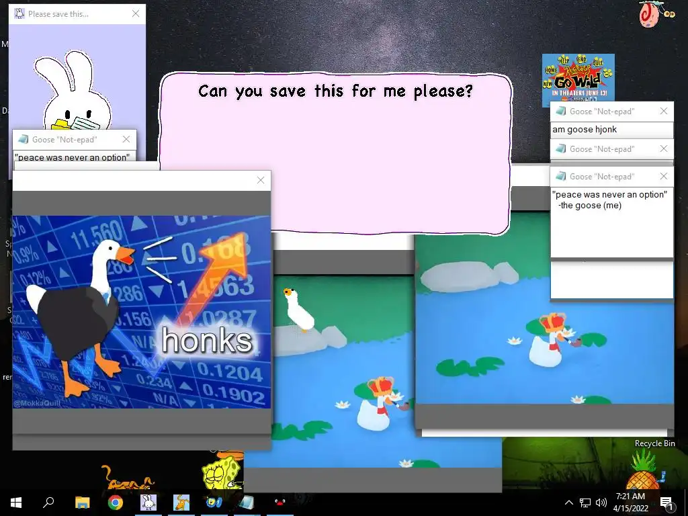
Task: Open taskbar search magnifier
Action: click(48, 503)
